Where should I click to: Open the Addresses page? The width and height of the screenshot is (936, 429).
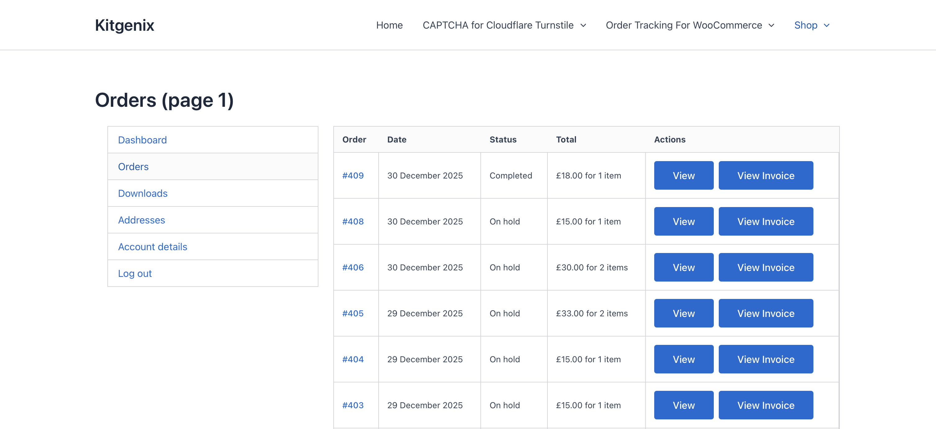pyautogui.click(x=141, y=220)
